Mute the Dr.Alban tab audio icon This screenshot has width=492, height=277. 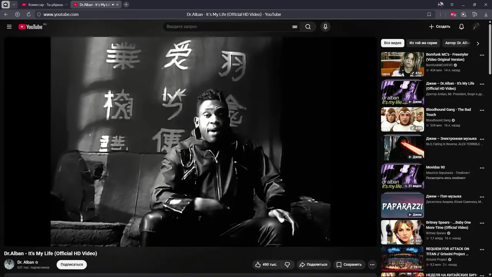click(x=113, y=5)
